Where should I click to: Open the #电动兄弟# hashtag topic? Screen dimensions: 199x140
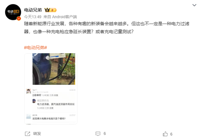(35, 47)
